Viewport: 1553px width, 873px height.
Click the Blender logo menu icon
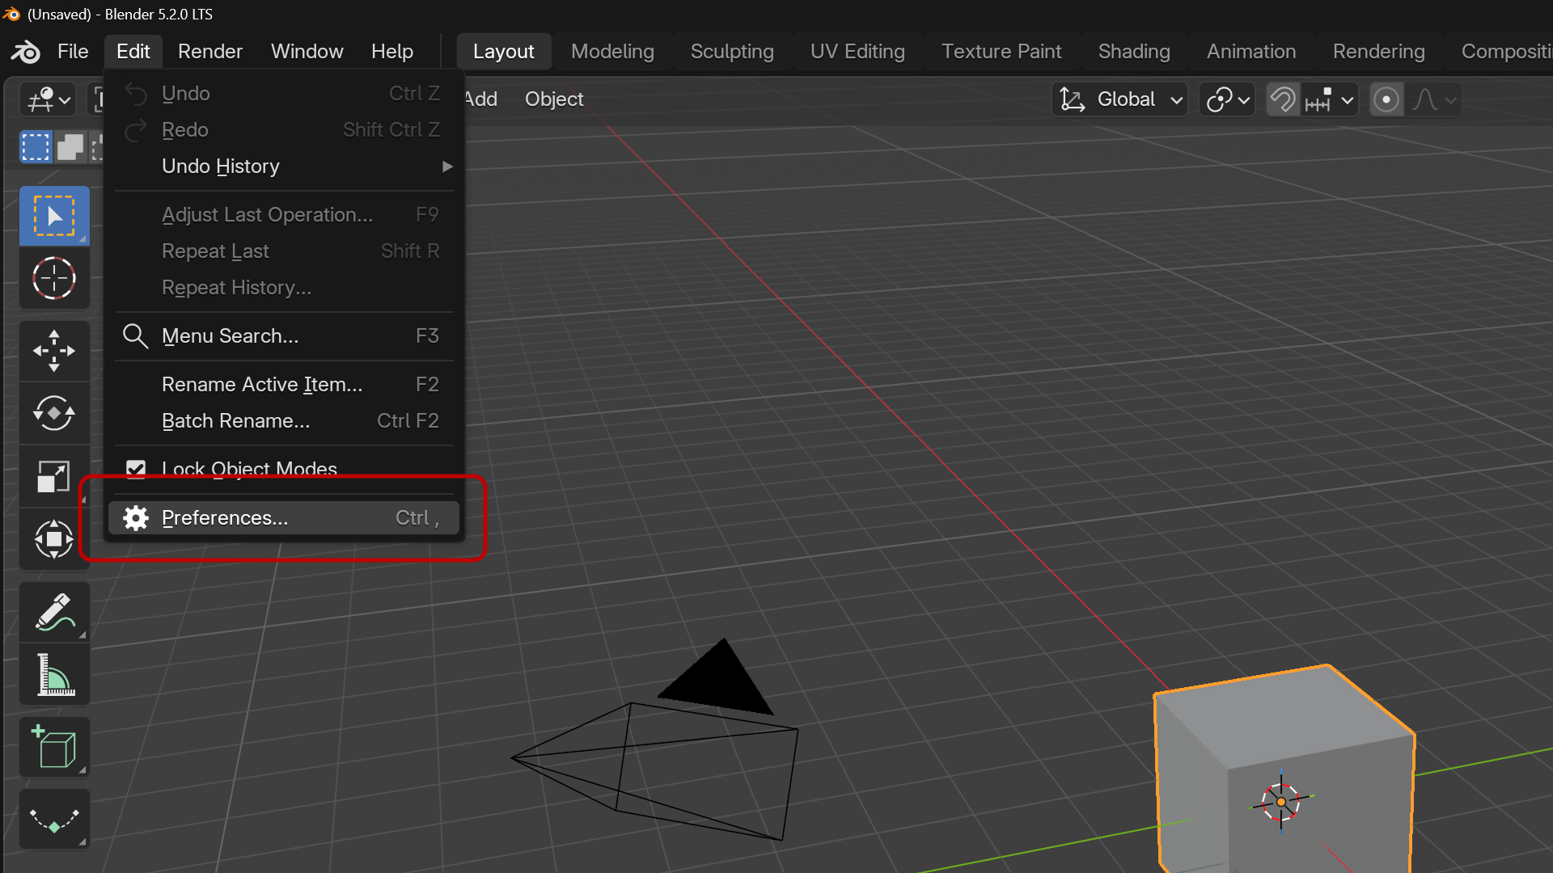coord(25,52)
